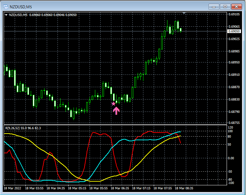Click the 0.68950 price scale label
Image resolution: width=246 pixels, height=195 pixels.
click(x=234, y=62)
